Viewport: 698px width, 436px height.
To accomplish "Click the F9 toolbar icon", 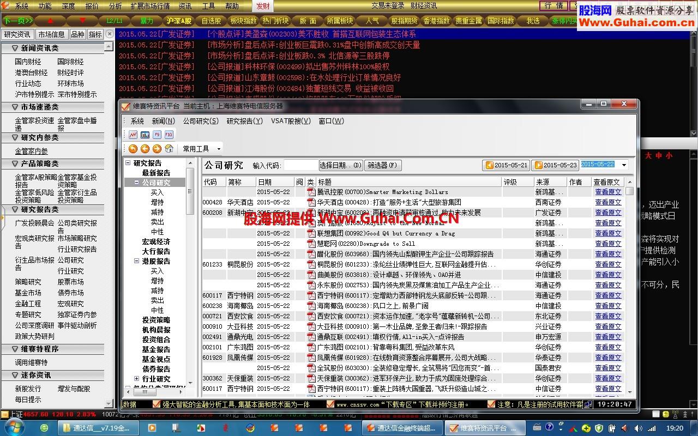I will 157,135.
